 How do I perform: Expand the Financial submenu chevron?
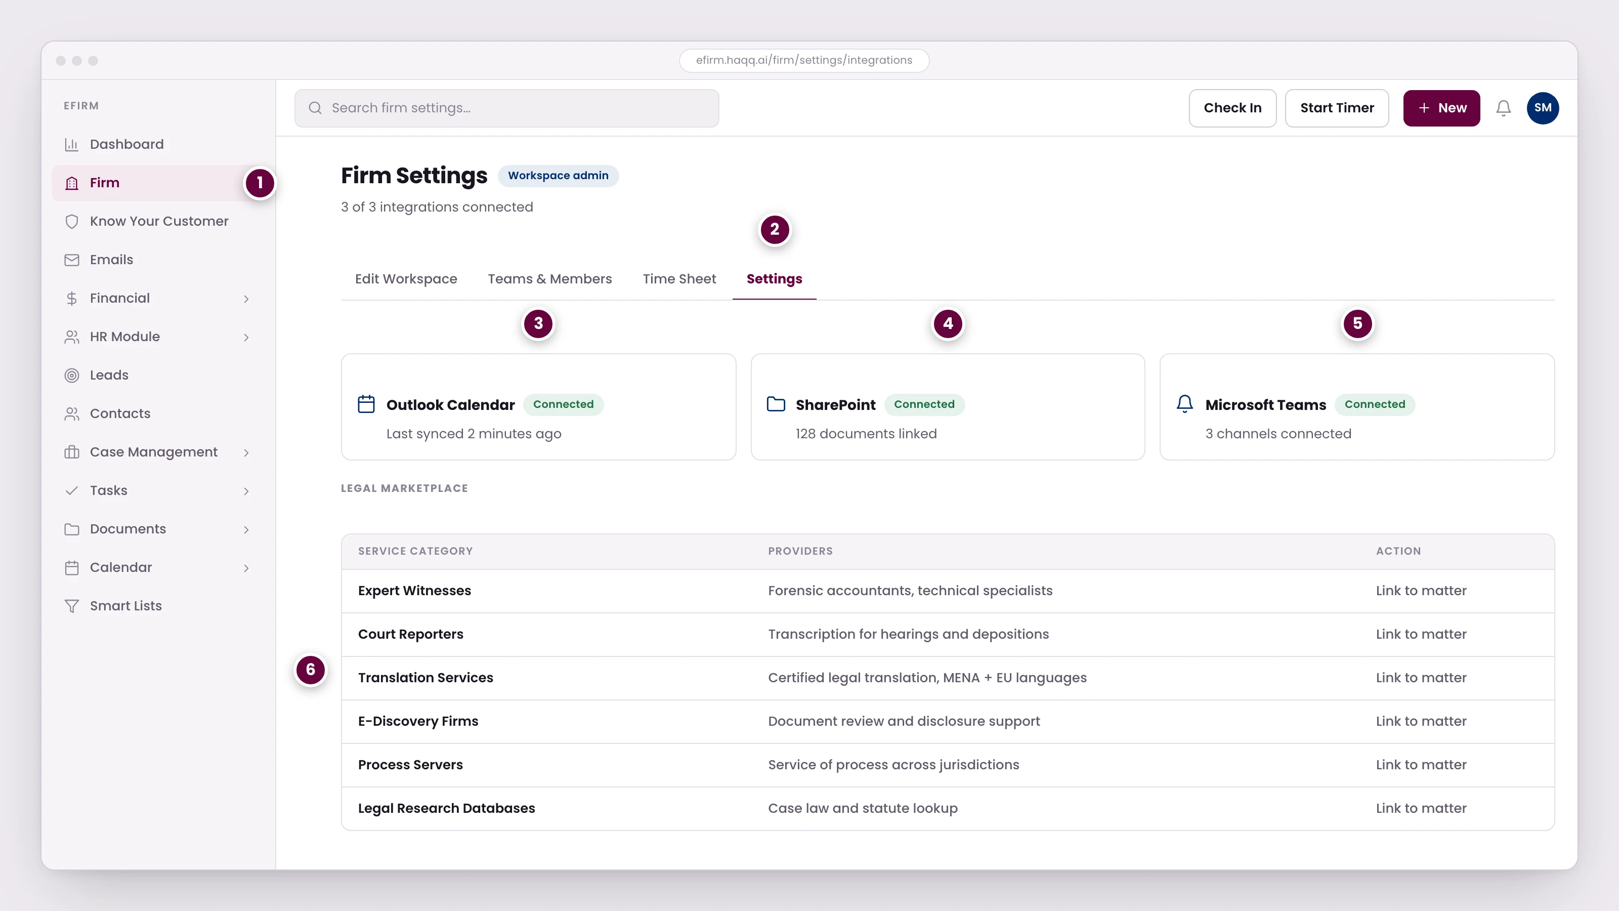pyautogui.click(x=246, y=299)
